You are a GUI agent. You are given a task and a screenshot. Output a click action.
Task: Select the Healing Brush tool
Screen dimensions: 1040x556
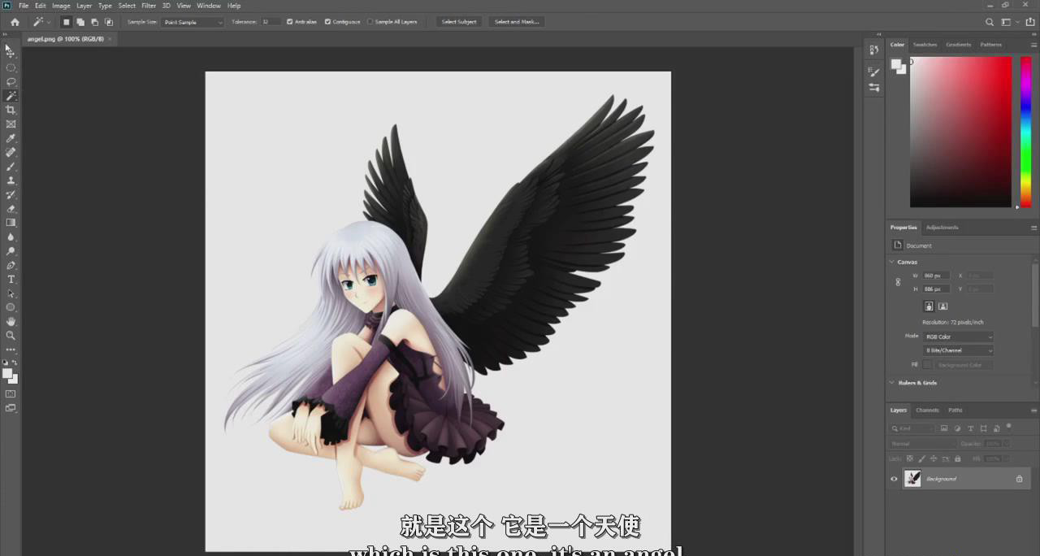pyautogui.click(x=11, y=152)
